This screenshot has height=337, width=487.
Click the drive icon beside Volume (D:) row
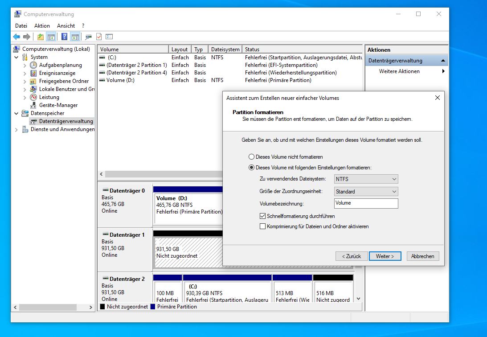(102, 80)
